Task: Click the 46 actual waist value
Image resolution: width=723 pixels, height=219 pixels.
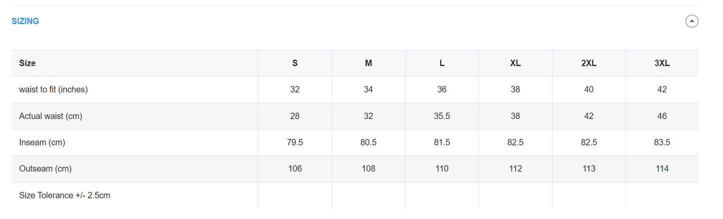Action: point(662,116)
